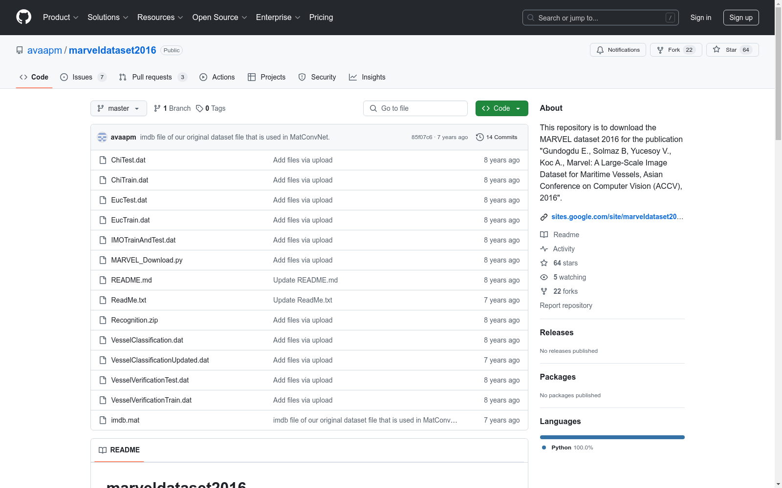Viewport: 782px width, 488px height.
Task: Click the star icon in Star button
Action: tap(717, 49)
